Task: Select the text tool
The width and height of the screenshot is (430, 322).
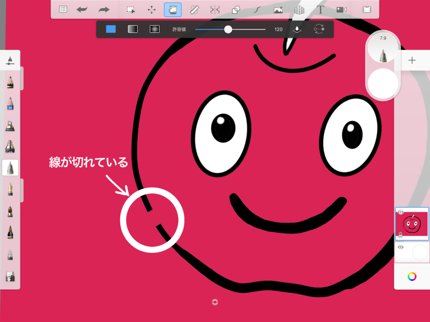Action: click(x=320, y=10)
